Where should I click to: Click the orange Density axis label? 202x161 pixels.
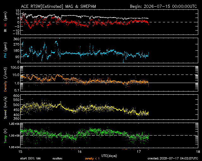point(5,80)
